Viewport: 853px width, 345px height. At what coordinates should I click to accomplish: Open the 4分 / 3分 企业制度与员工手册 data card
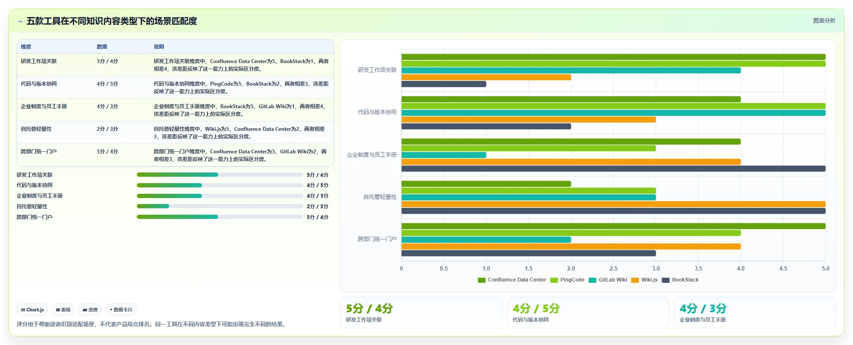(x=755, y=313)
